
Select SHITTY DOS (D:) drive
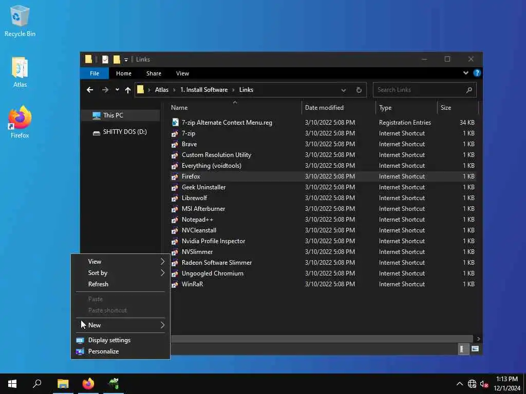[120, 132]
